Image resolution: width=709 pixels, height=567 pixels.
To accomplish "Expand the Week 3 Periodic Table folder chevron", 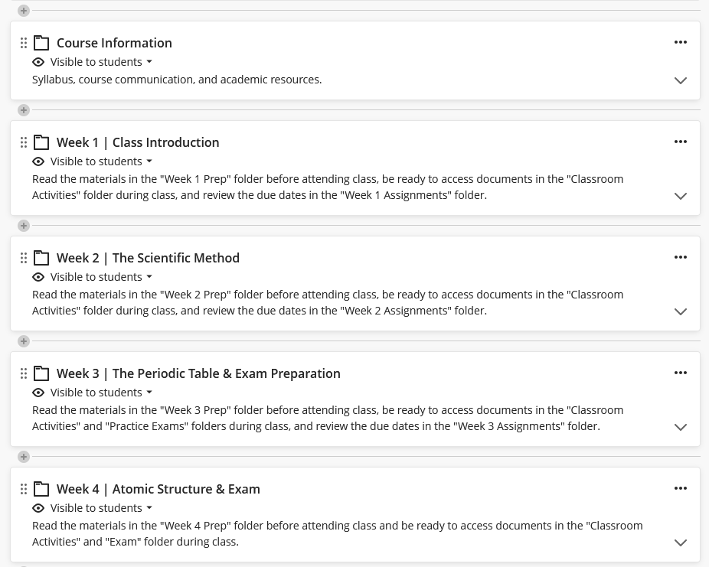I will pos(680,427).
